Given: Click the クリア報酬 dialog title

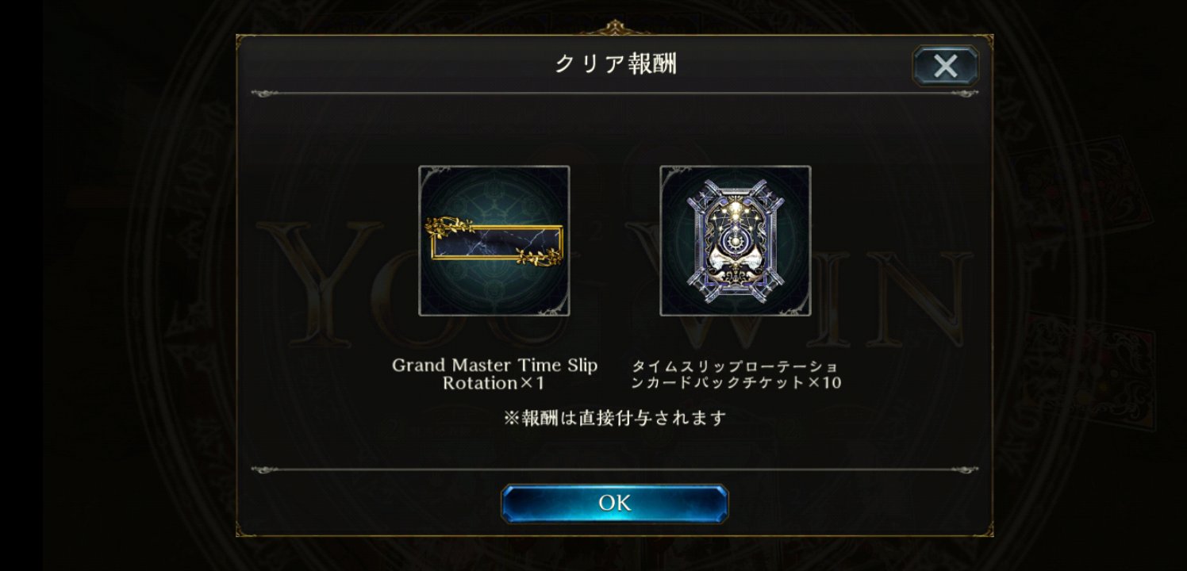Looking at the screenshot, I should coord(615,64).
